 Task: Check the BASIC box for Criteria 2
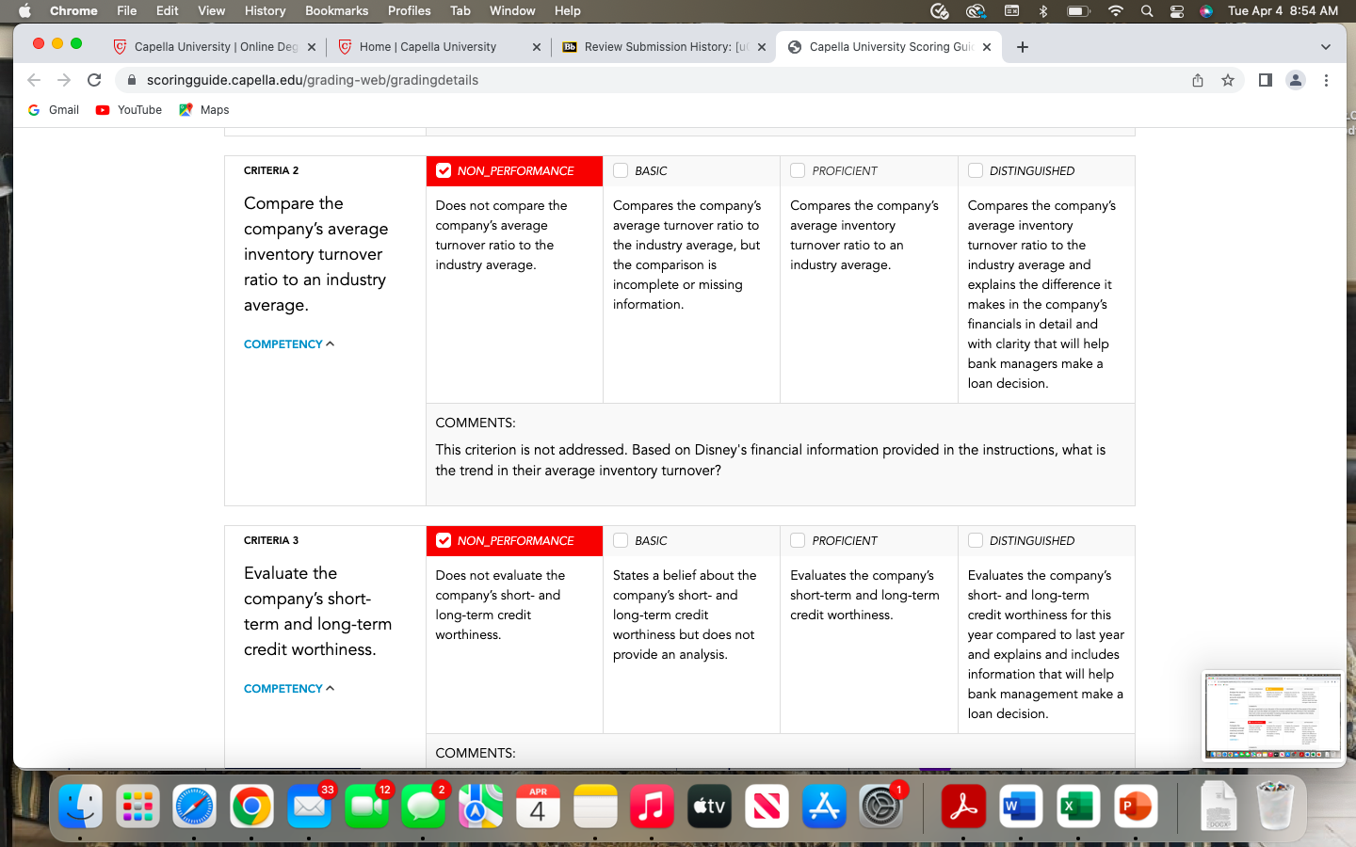[621, 170]
